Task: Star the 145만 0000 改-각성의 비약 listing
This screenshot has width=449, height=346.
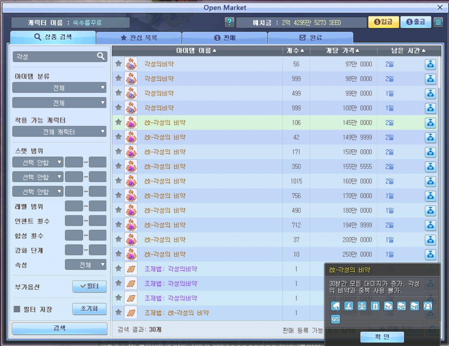Action: tap(119, 122)
